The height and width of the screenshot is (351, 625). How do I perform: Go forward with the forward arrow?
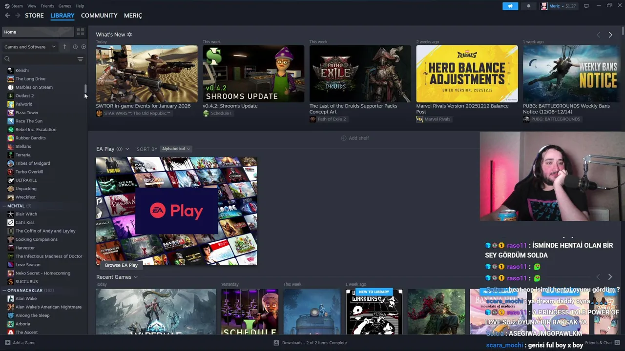[18, 16]
